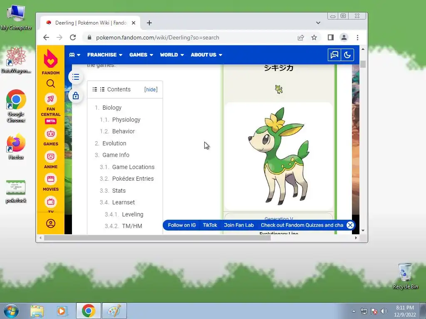Click the scroll down arrow
The image size is (426, 319).
pyautogui.click(x=363, y=231)
